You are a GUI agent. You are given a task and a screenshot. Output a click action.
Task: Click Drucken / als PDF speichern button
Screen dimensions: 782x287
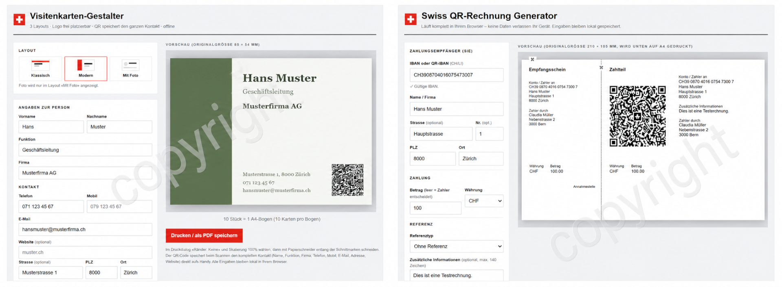(x=204, y=235)
